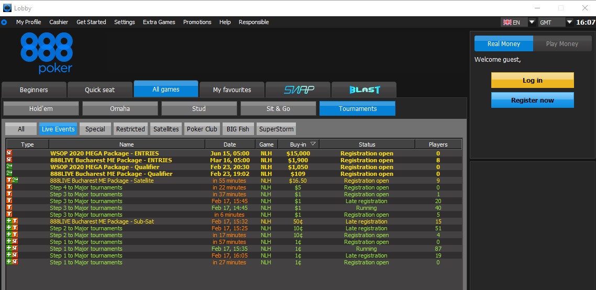Screen dimensions: 596x290
Task: Click the green plus icon for Step 1 in 27 minutes
Action: (x=9, y=262)
